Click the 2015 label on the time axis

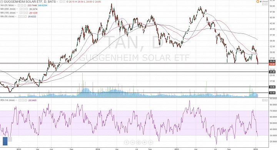pos(177,149)
